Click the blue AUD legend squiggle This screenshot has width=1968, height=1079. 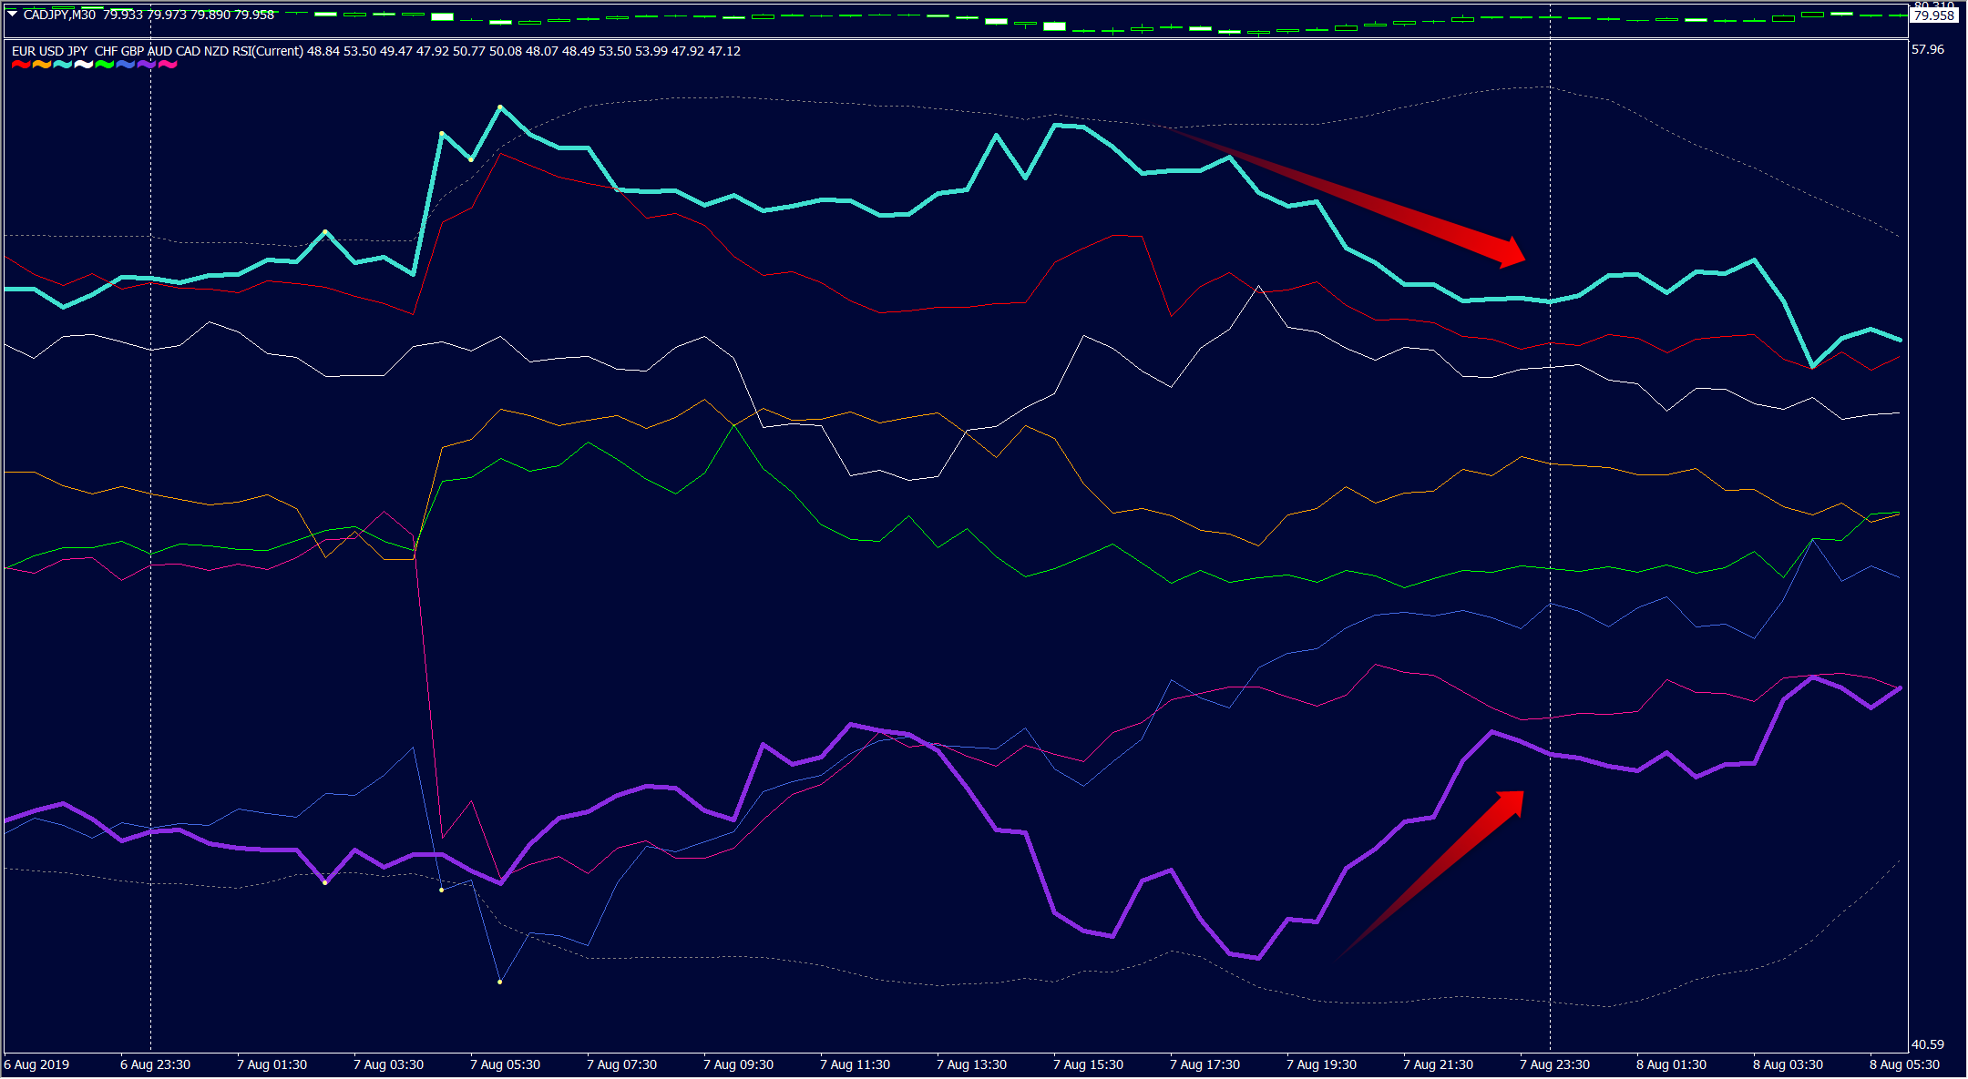pos(125,65)
